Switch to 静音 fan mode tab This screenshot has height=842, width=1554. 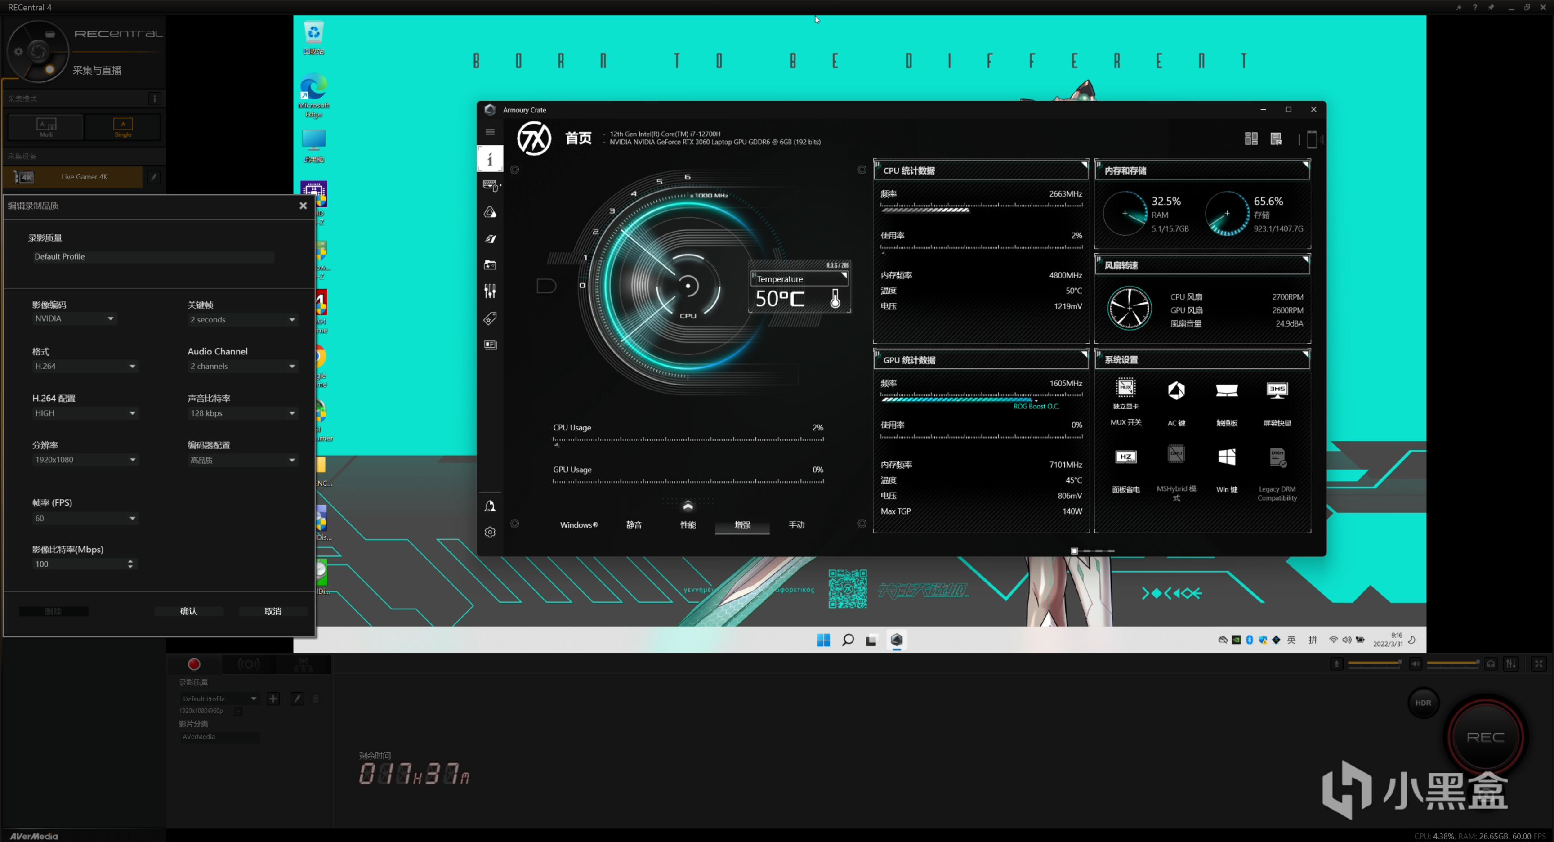(x=634, y=524)
